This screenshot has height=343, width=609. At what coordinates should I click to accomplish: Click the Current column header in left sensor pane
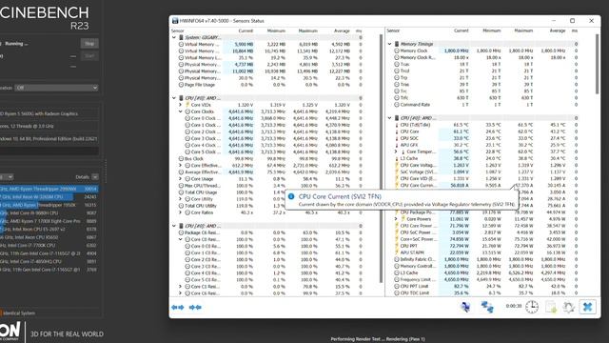click(x=246, y=30)
